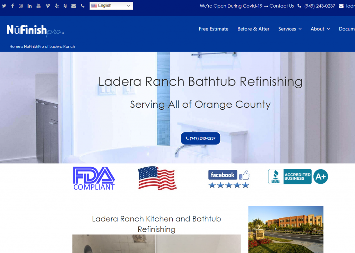
Task: Click the 'We're Open During Covid-19 → Contact Us' link
Action: [x=246, y=6]
